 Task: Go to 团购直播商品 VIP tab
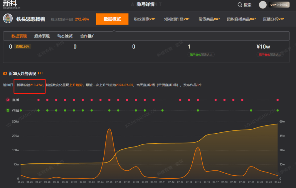(241, 19)
